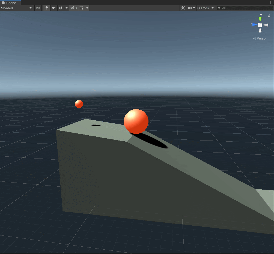Viewport: 274px width, 254px height.
Task: Toggle the scene gizmo rotation lock icon
Action: coord(269,16)
